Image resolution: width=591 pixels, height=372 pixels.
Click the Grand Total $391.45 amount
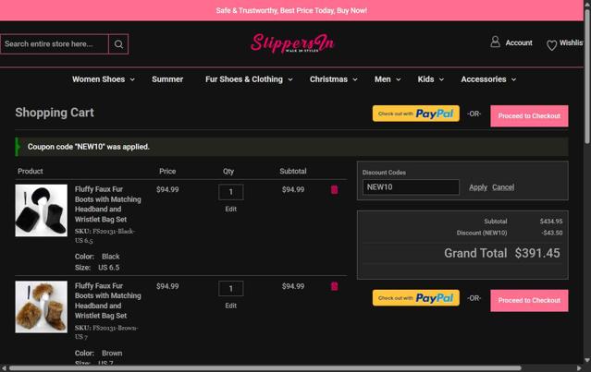(537, 253)
